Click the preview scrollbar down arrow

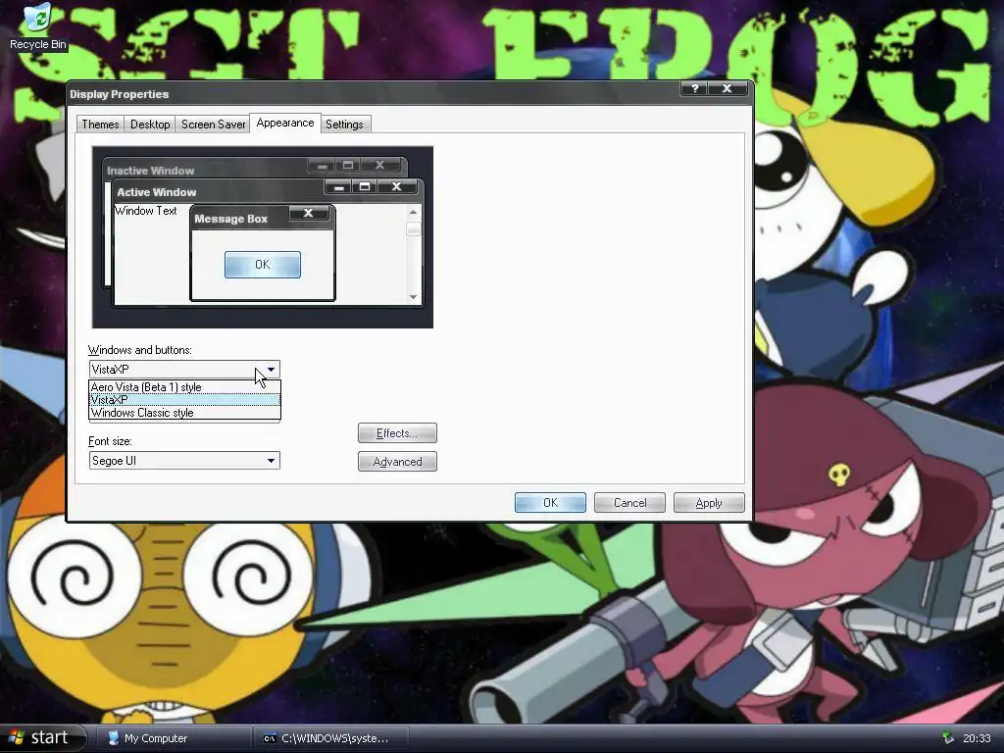click(413, 296)
